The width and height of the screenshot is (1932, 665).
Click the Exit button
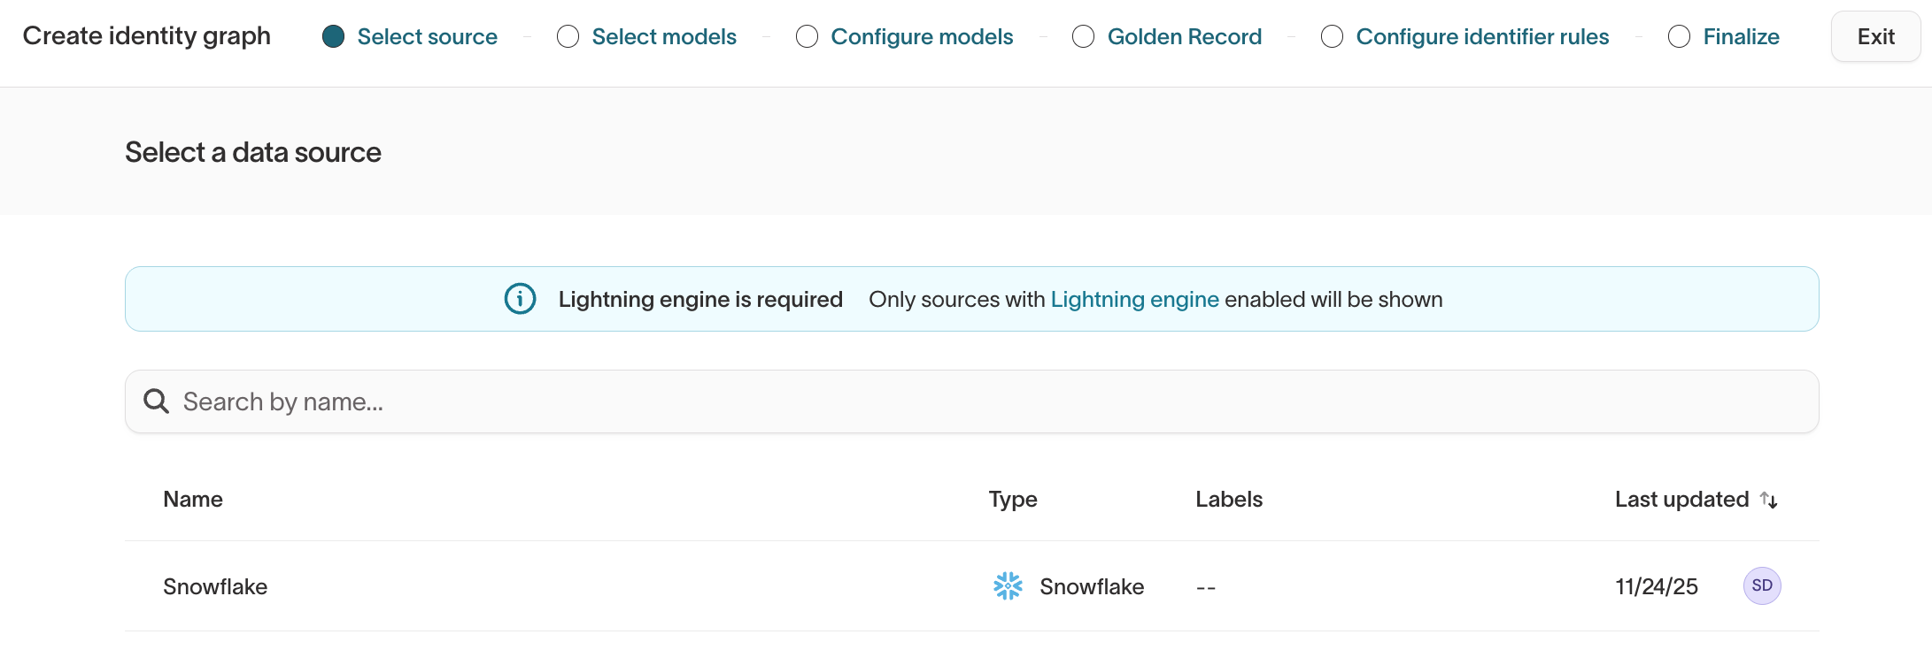(x=1875, y=36)
